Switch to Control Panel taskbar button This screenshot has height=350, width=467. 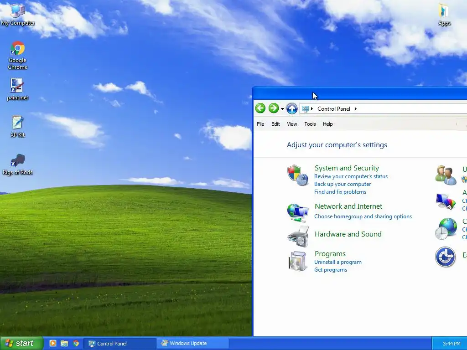tap(120, 344)
